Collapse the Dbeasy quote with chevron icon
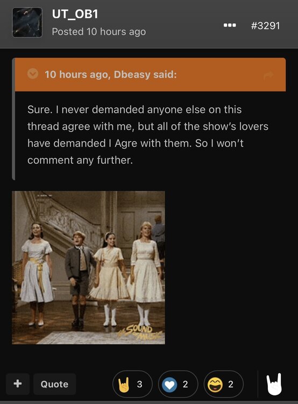The width and height of the screenshot is (298, 404). [x=33, y=74]
